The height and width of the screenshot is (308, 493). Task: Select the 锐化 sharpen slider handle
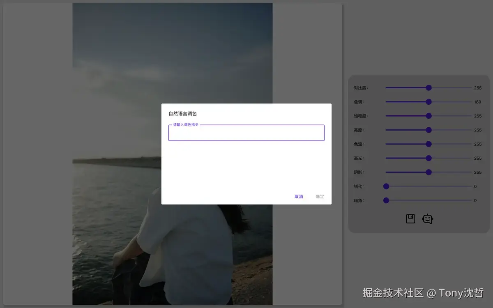(386, 186)
